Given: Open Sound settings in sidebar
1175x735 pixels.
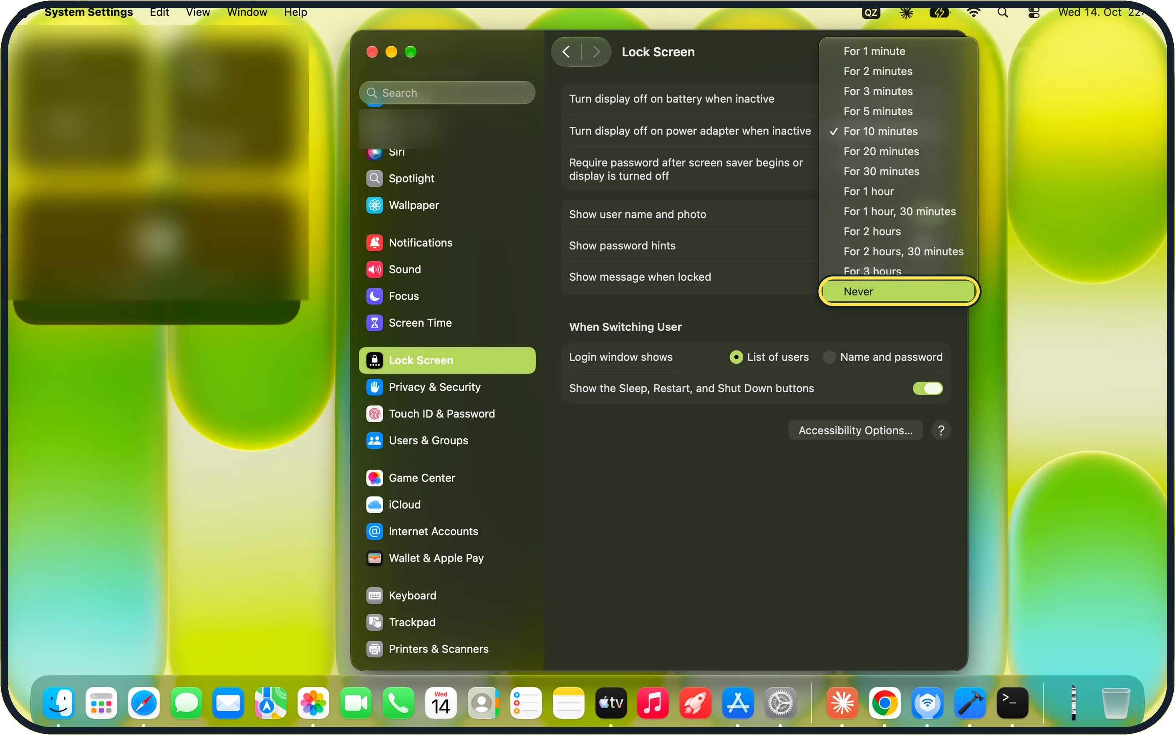Looking at the screenshot, I should tap(447, 269).
